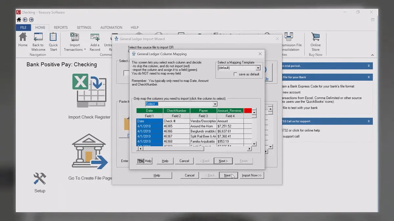Expand the trial period panel
Image resolution: width=394 pixels, height=221 pixels.
point(369,66)
